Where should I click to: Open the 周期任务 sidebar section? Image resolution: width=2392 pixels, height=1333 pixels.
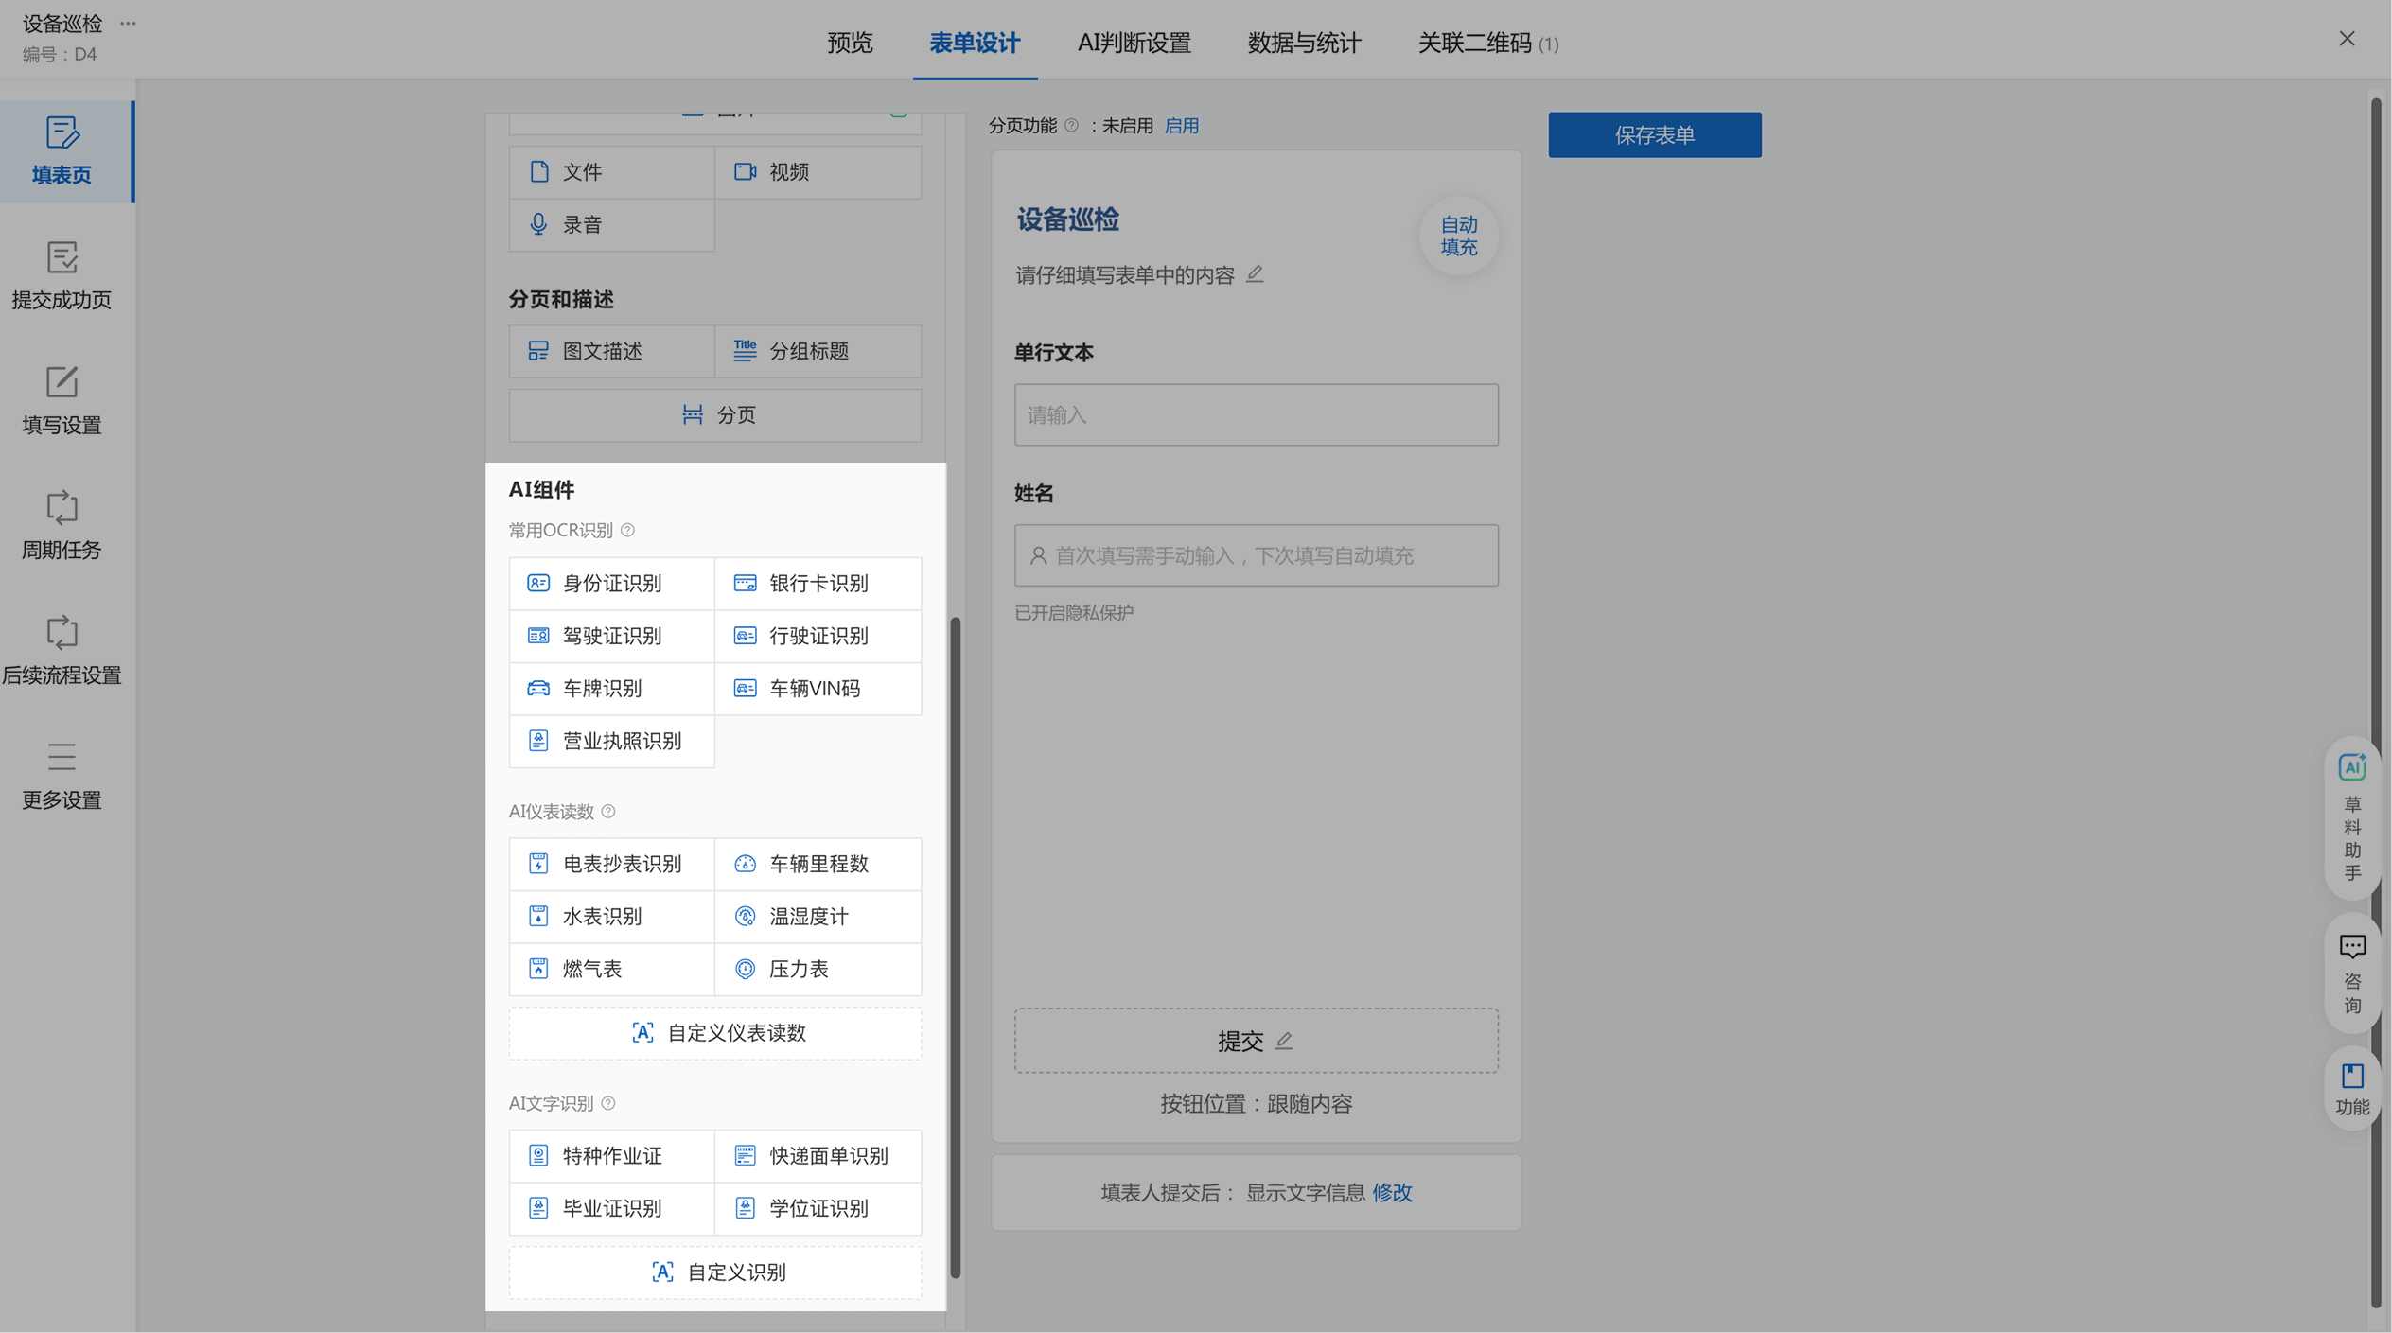click(62, 526)
